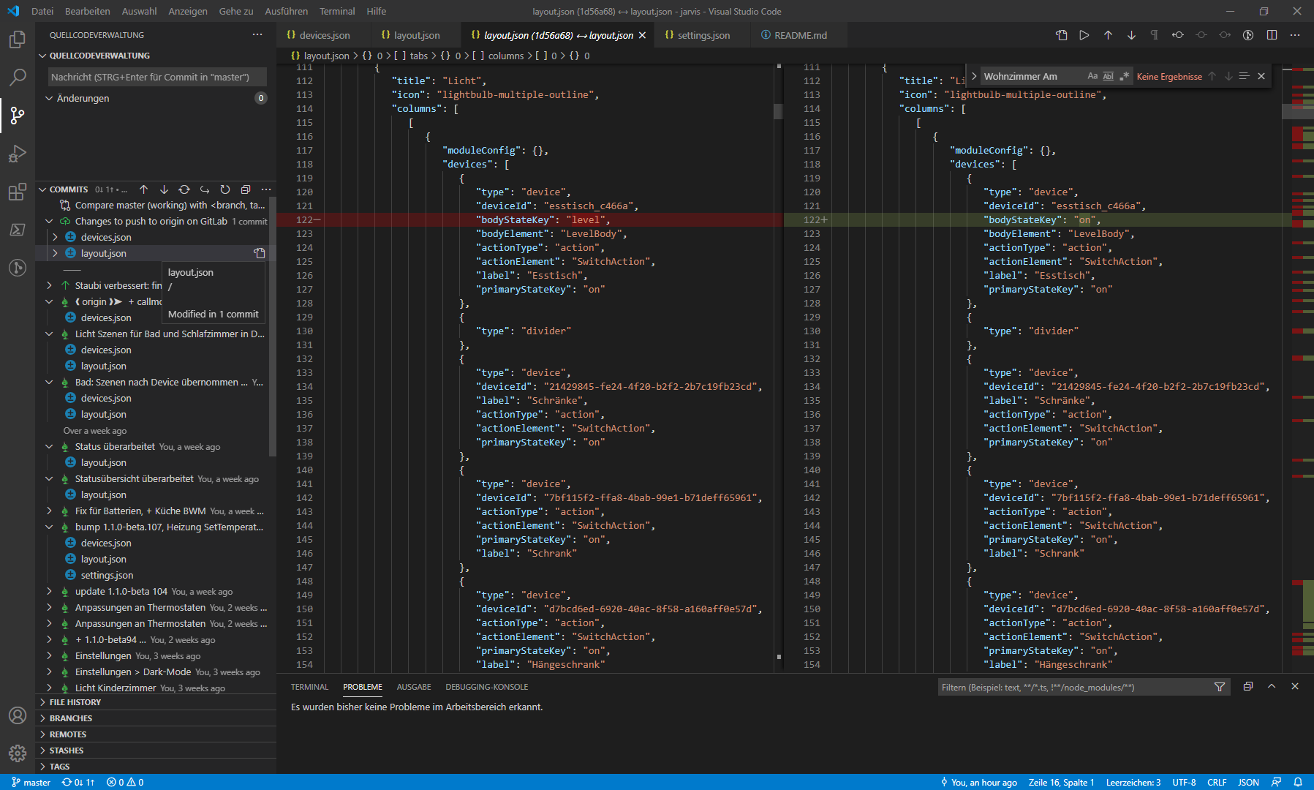Push commits with up arrow in Commits header

pyautogui.click(x=143, y=189)
